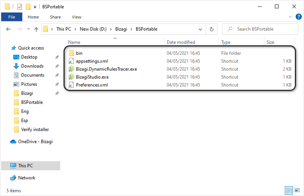The image size is (304, 196).
Task: Maximize the BSPortable window
Action: (x=277, y=6)
